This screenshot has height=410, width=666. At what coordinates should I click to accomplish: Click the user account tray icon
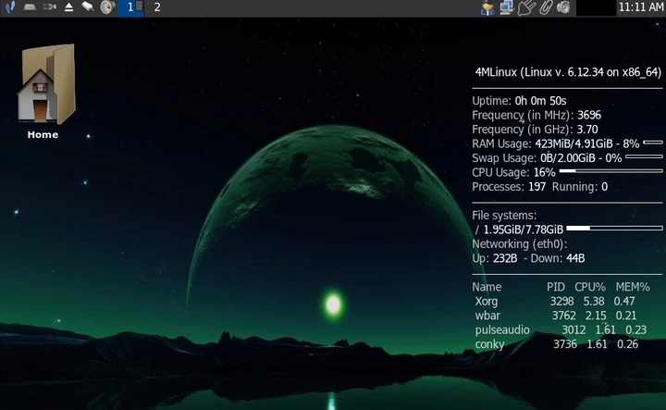[488, 7]
